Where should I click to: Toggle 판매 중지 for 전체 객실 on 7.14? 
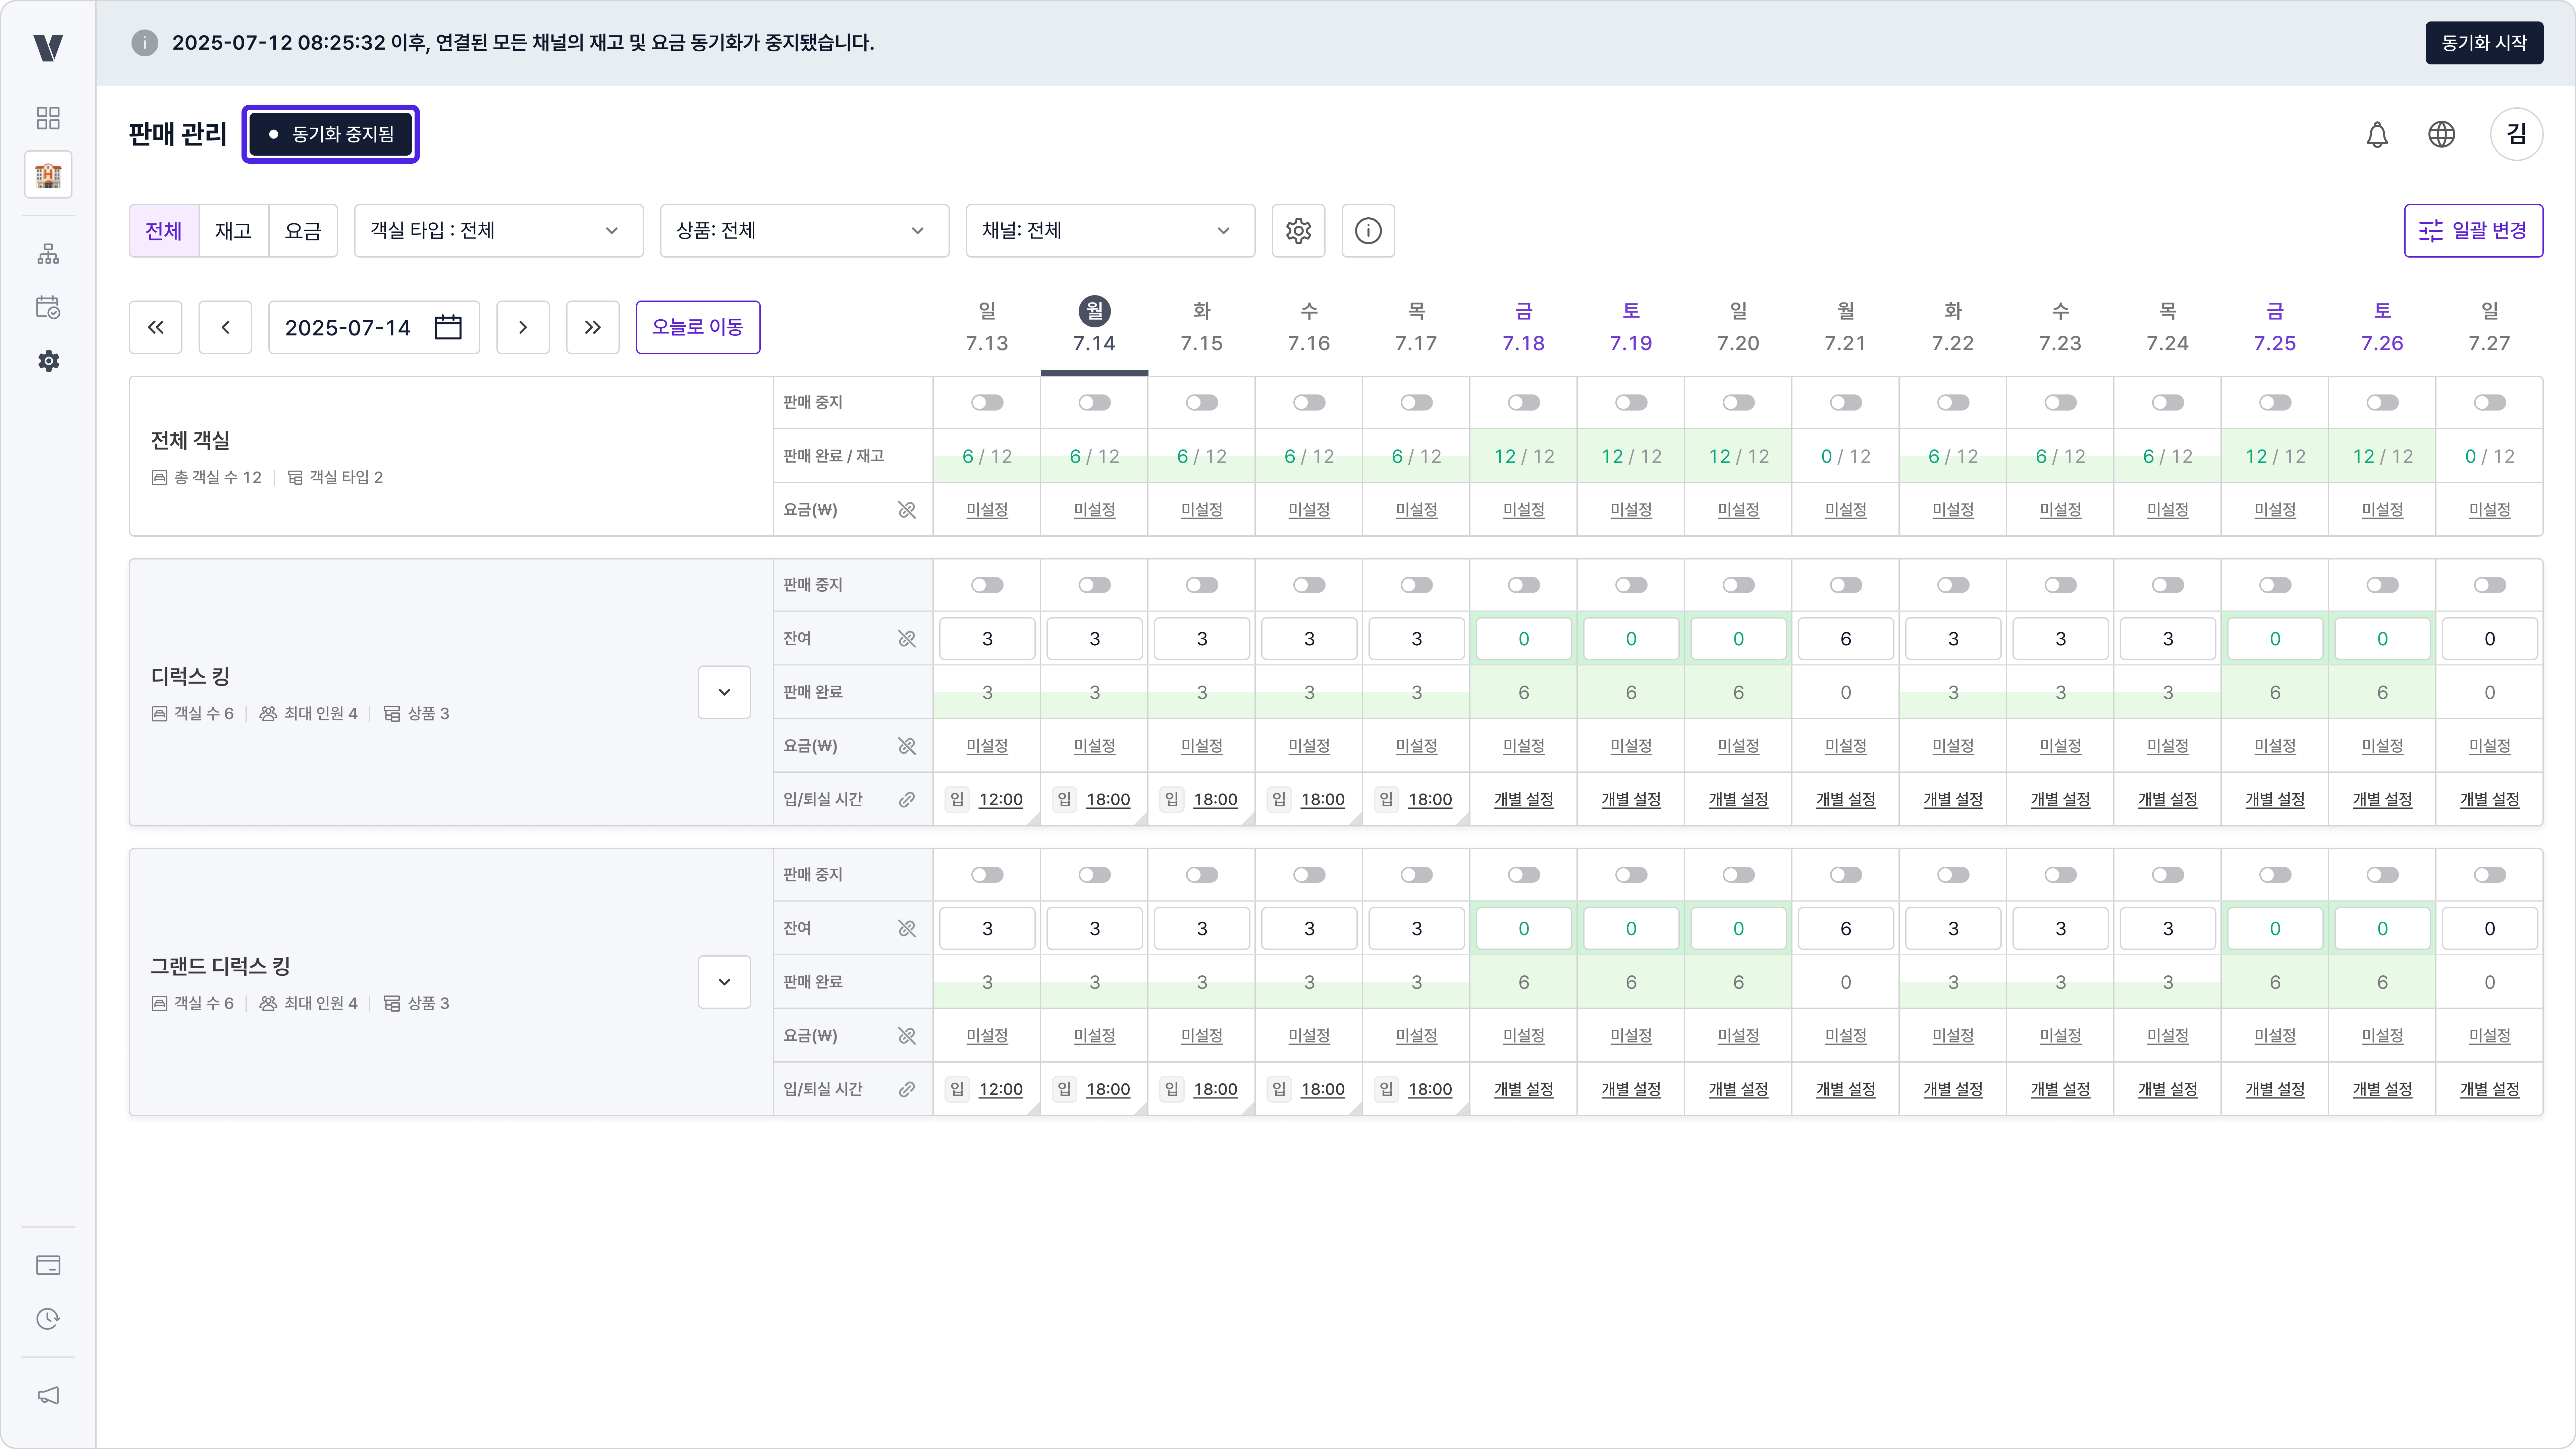[1094, 403]
